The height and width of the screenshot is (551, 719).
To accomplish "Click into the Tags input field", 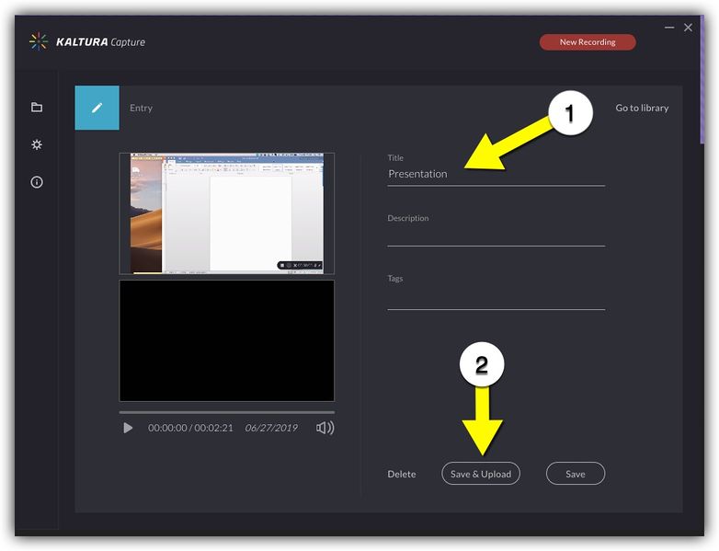I will tap(496, 296).
